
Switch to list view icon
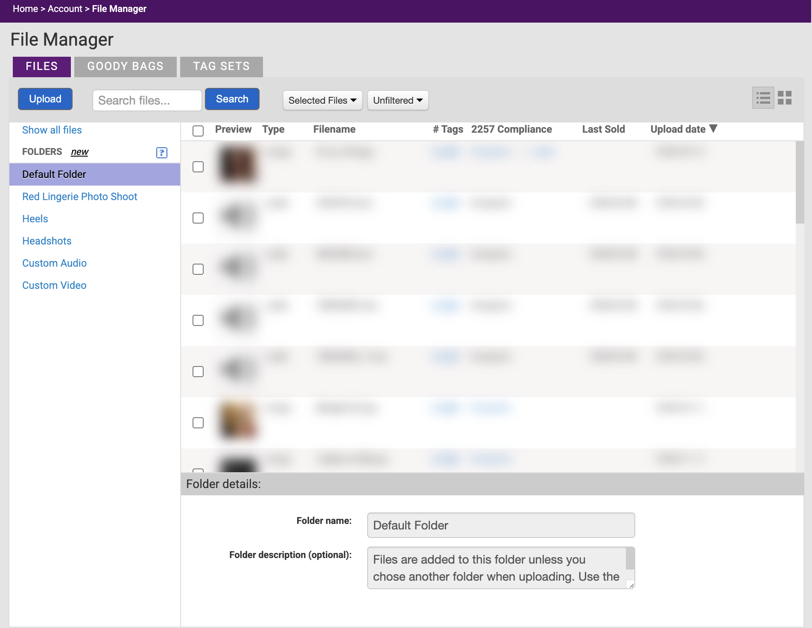(x=763, y=98)
